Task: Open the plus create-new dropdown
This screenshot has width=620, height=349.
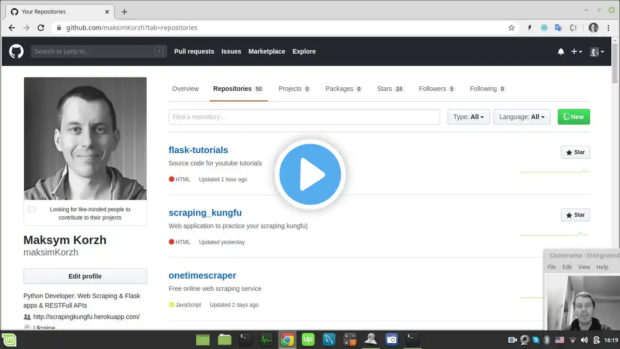Action: tap(576, 51)
